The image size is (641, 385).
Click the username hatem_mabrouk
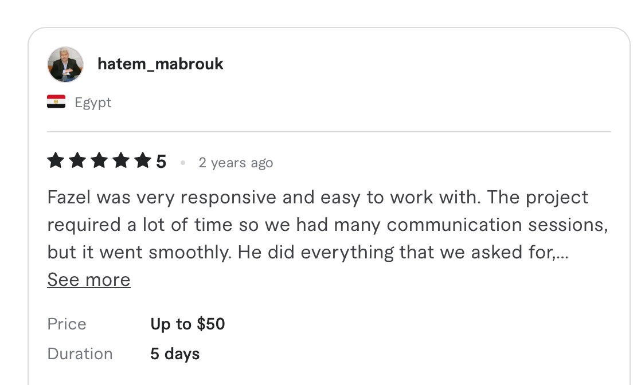pos(160,64)
